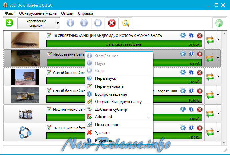Click rename pencil icon of 10 СЕКРЕТНЫХ ФУНКЦИЙ
Screen dimensions: 230x155
(x=49, y=35)
